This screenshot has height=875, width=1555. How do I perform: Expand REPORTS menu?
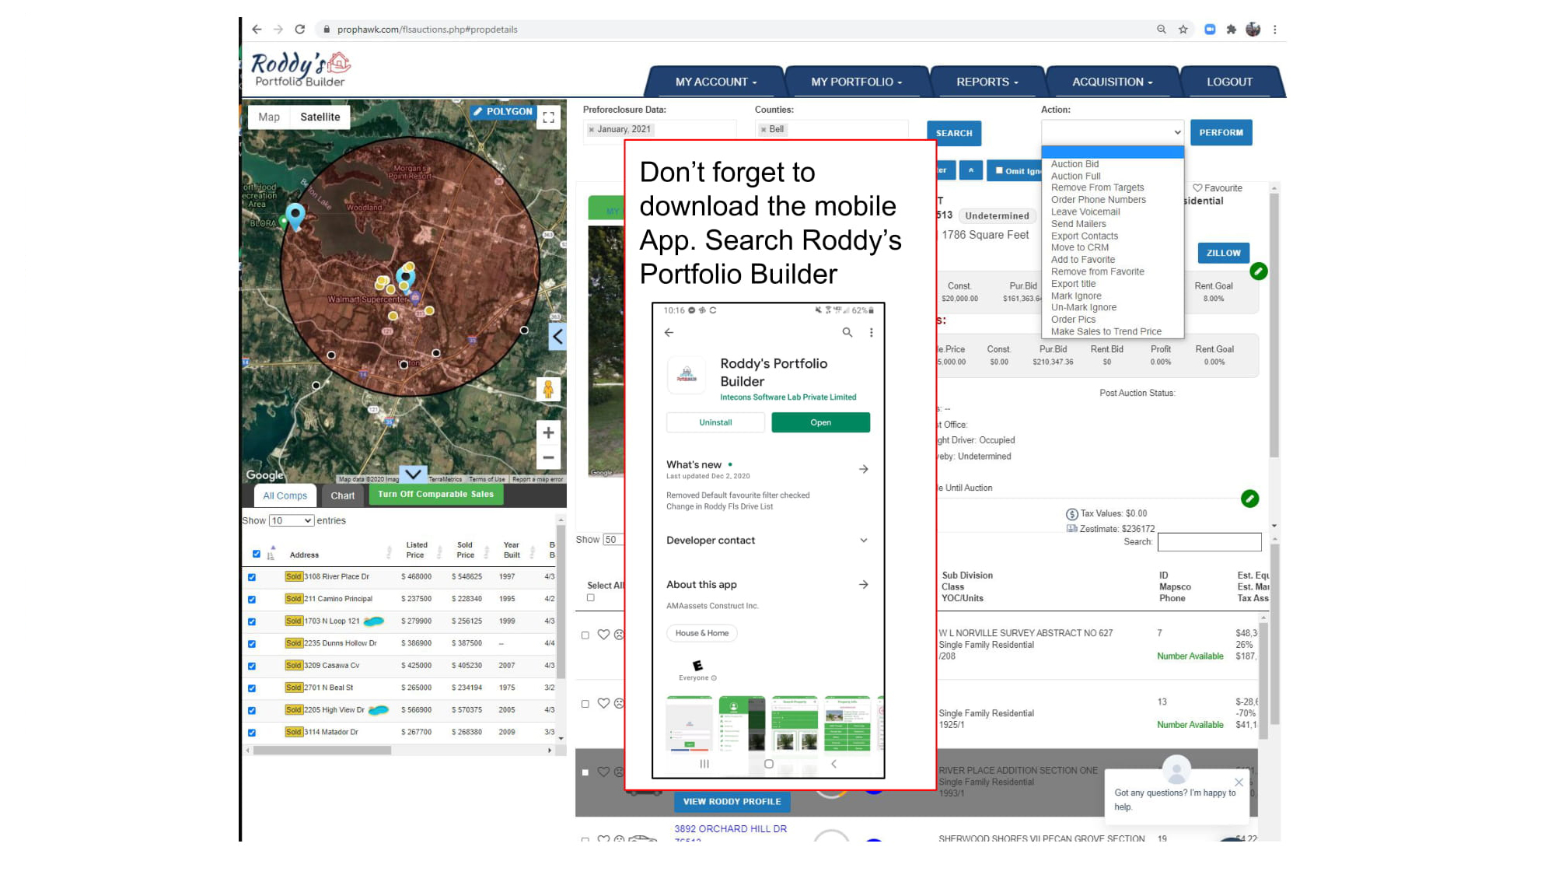point(987,82)
